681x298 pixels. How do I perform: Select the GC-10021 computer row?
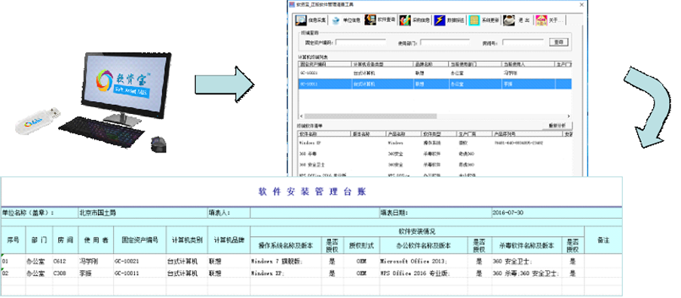click(x=434, y=73)
